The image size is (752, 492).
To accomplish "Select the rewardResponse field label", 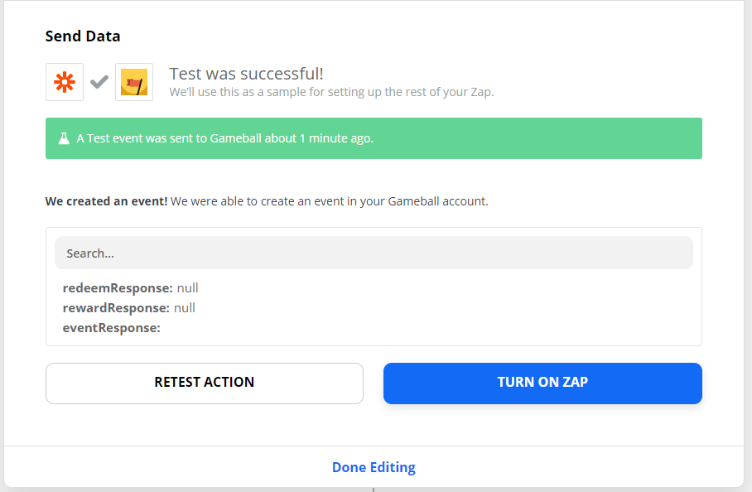I will pyautogui.click(x=116, y=308).
